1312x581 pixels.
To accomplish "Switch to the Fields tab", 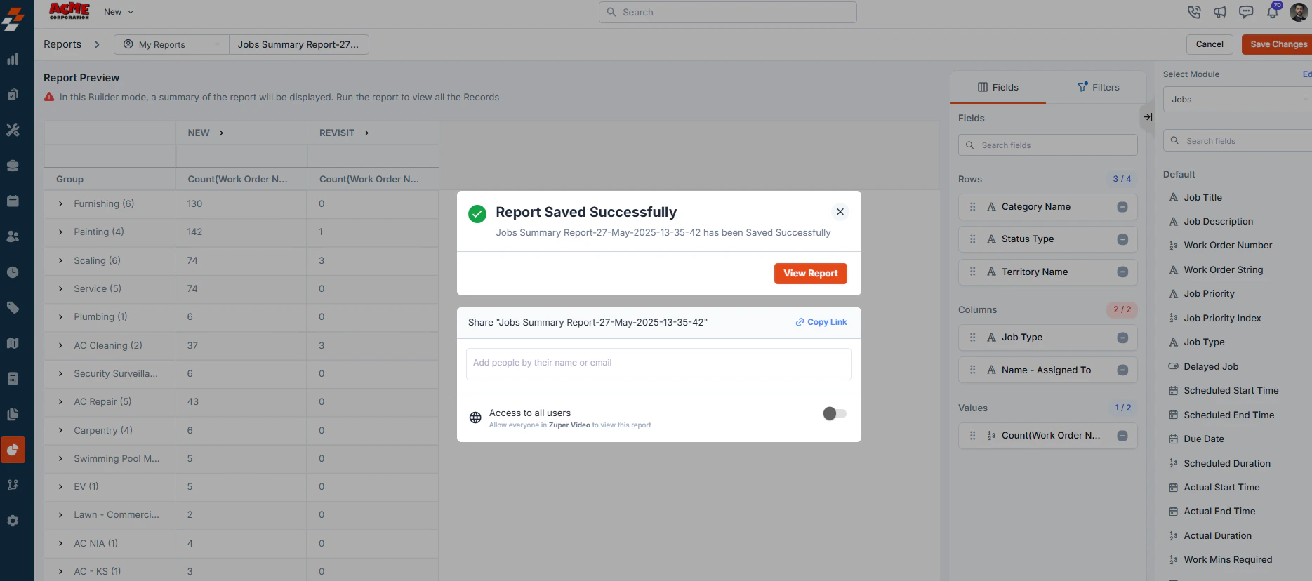I will click(998, 87).
